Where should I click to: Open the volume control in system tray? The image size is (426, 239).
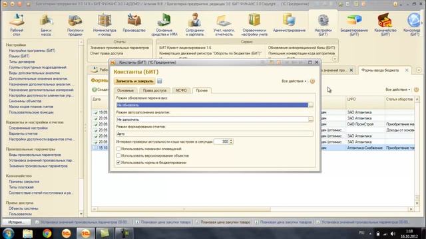[393, 233]
